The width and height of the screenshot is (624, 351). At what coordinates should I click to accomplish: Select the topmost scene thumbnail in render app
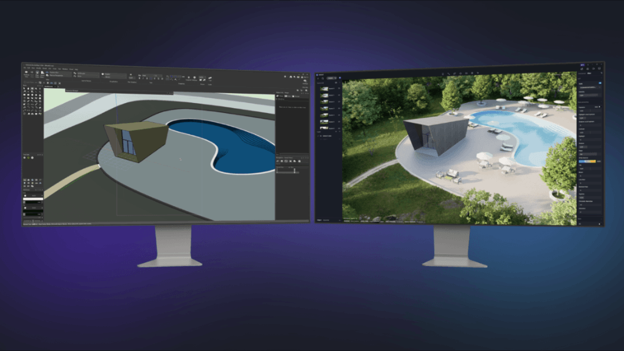click(324, 89)
